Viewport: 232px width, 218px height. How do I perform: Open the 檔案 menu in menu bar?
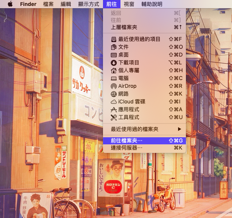pyautogui.click(x=48, y=4)
